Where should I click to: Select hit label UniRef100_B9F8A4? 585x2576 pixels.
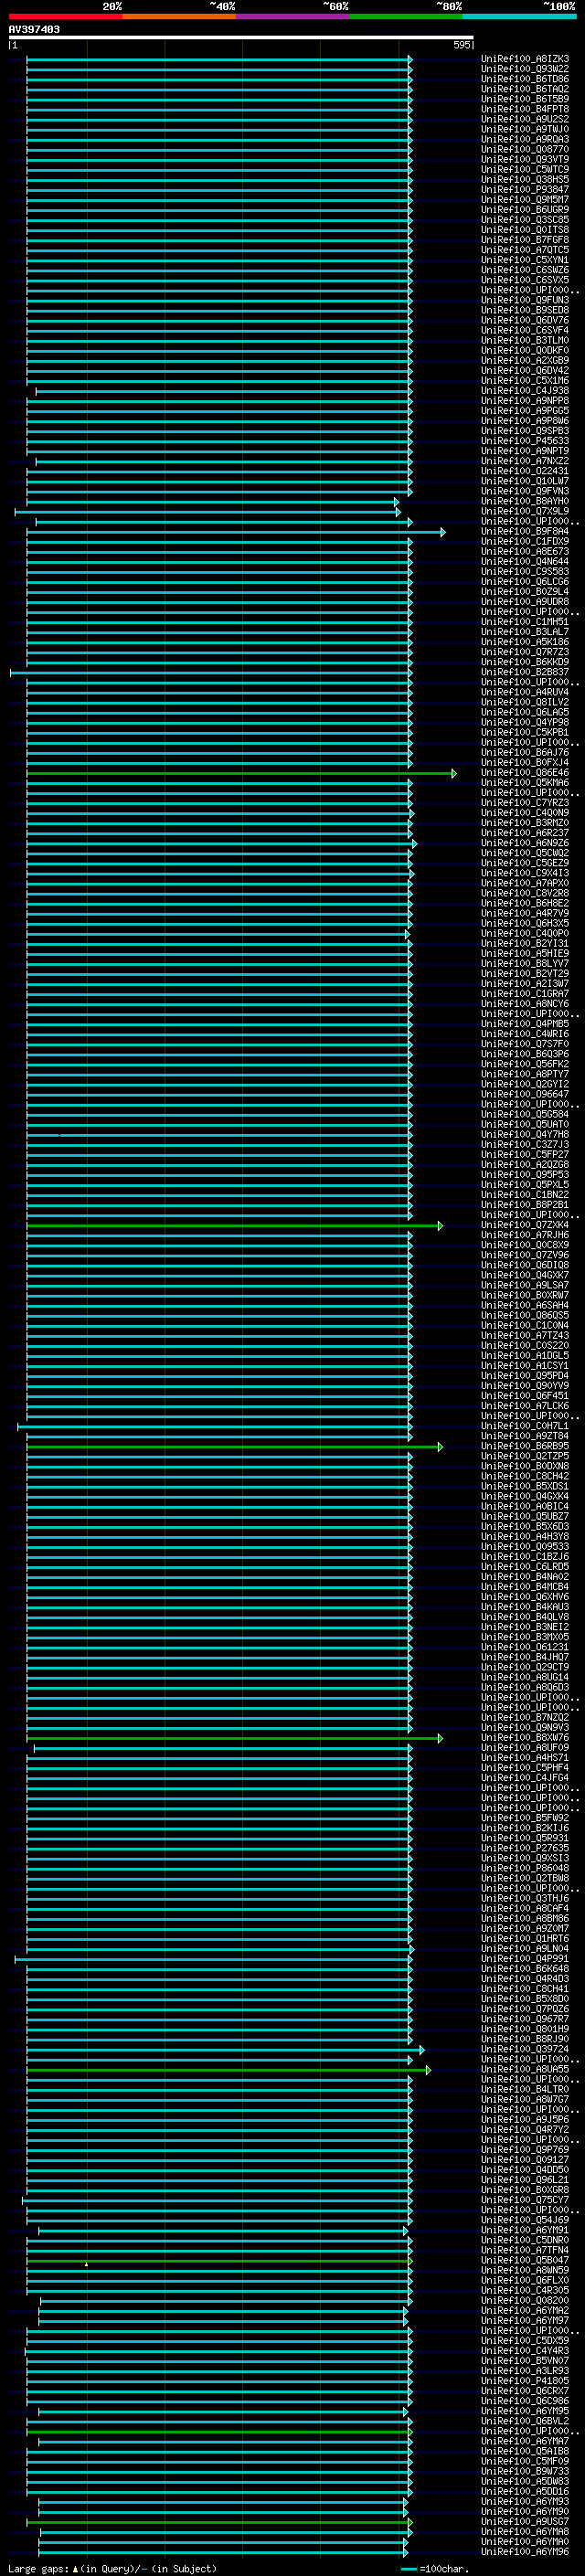[525, 532]
